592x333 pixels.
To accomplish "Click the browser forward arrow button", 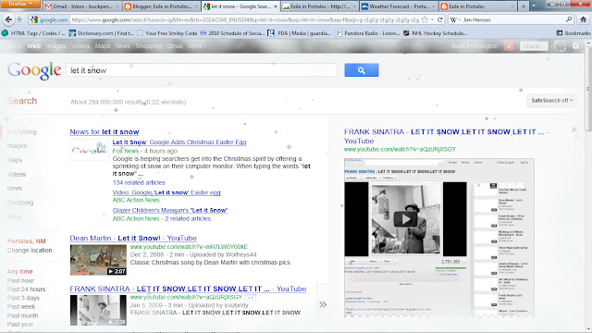I will coord(19,19).
